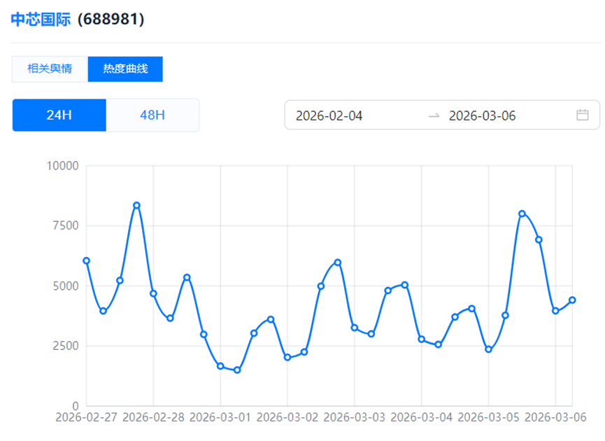Switch chart to 48H view
Viewport: 605px width, 441px height.
pyautogui.click(x=152, y=115)
